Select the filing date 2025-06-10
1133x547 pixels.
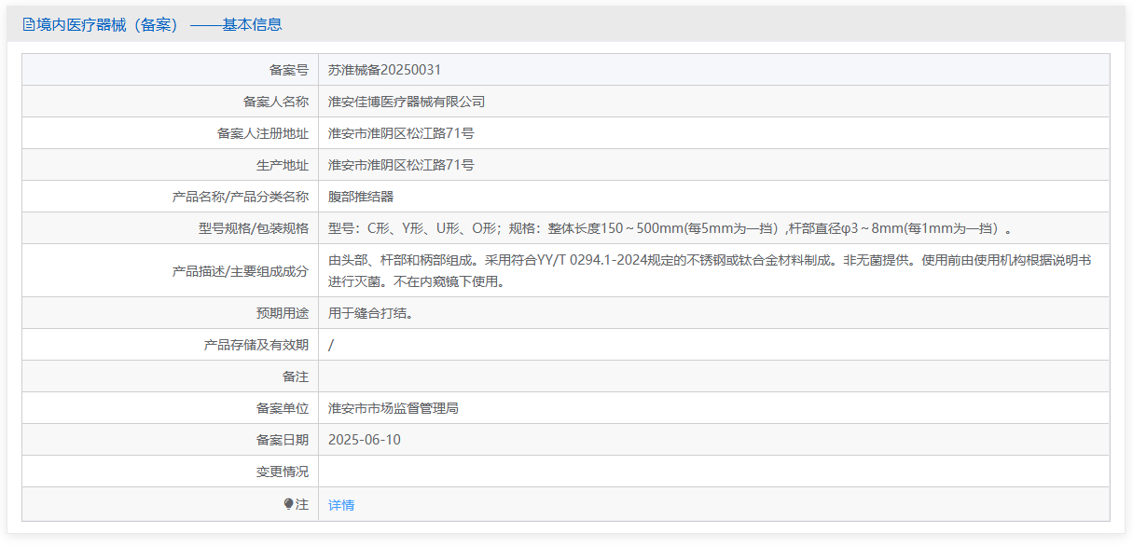pyautogui.click(x=365, y=440)
